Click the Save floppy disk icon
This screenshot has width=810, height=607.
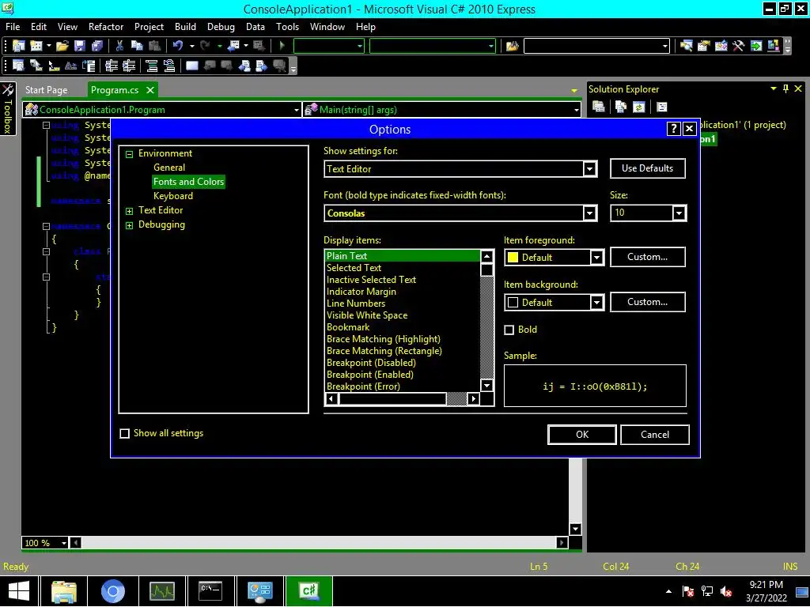tap(80, 46)
